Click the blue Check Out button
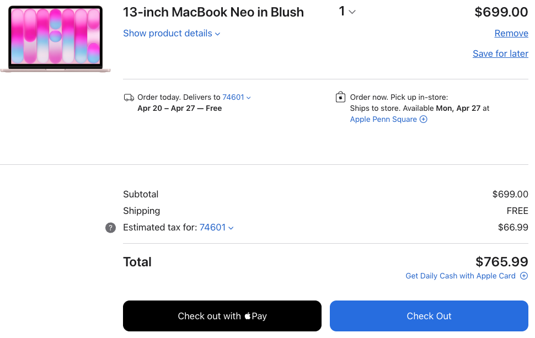535x338 pixels. click(x=429, y=316)
